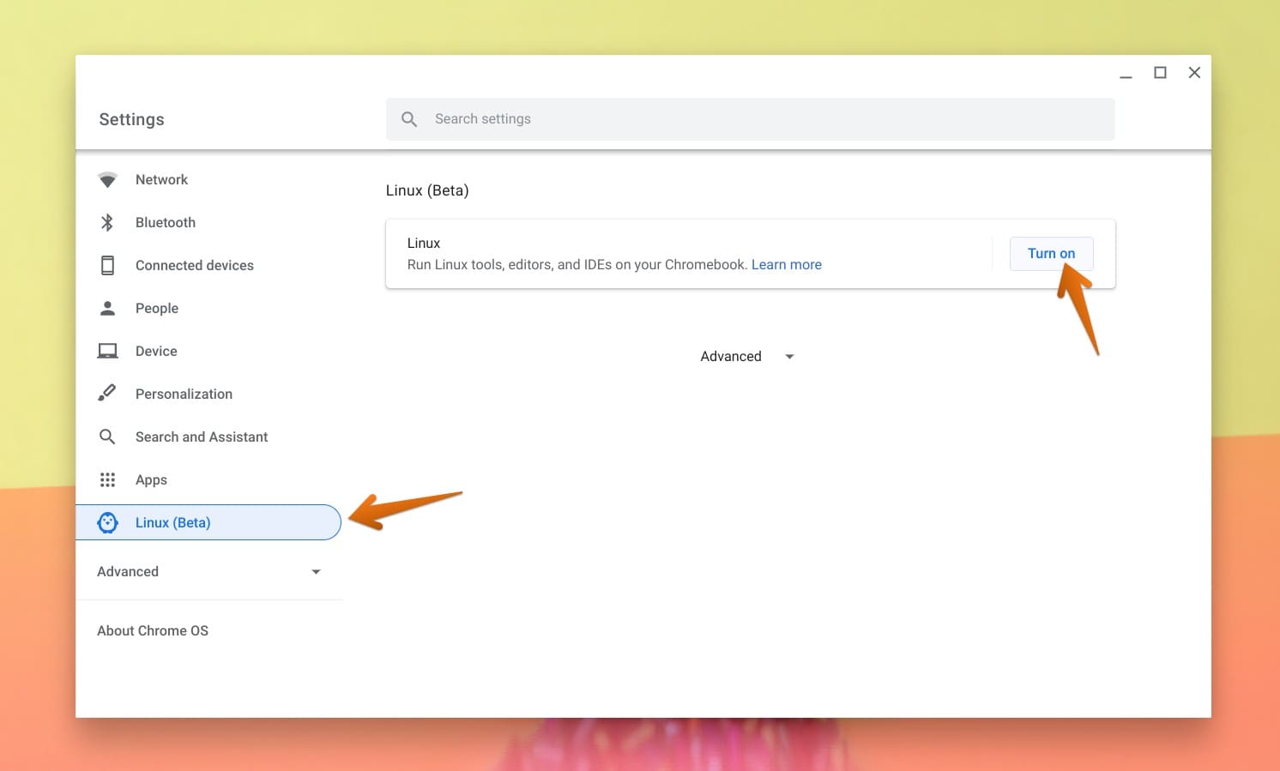Click the search magnifier in search bar
Image resolution: width=1280 pixels, height=771 pixels.
click(409, 119)
